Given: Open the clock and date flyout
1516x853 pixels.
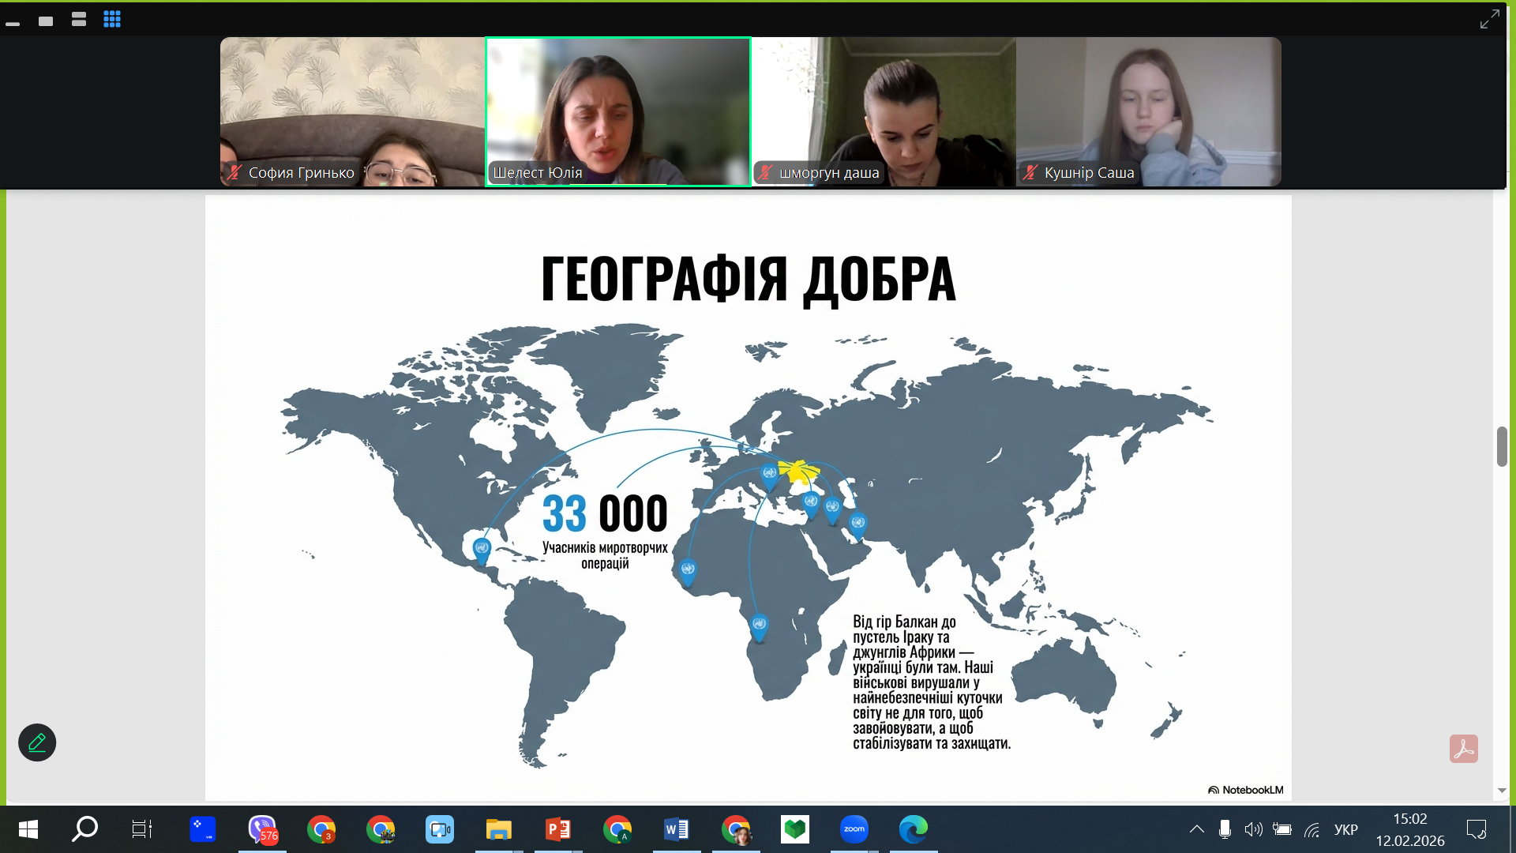Looking at the screenshot, I should coord(1409,829).
